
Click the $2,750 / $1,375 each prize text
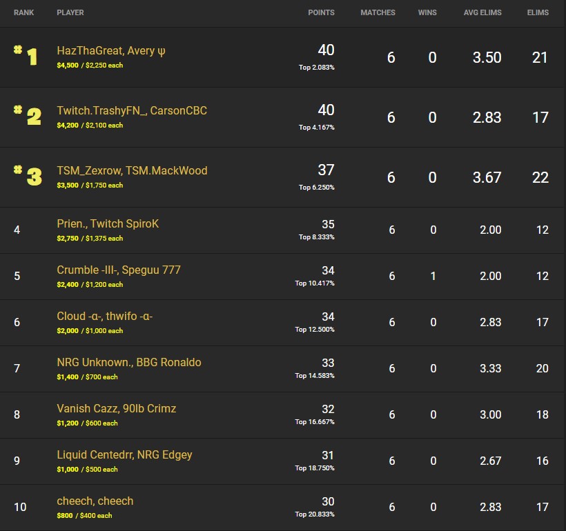(90, 238)
